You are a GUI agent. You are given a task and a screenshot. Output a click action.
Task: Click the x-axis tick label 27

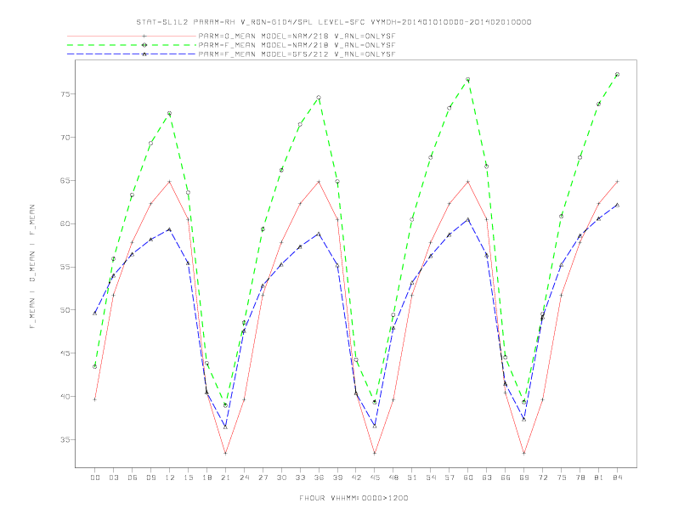point(263,478)
